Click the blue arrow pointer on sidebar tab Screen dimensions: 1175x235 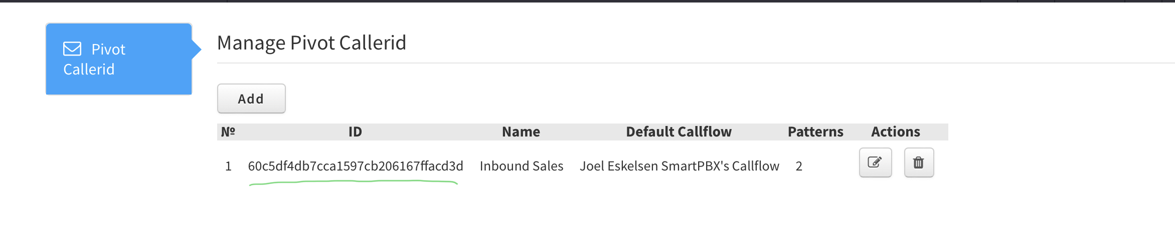pos(197,49)
